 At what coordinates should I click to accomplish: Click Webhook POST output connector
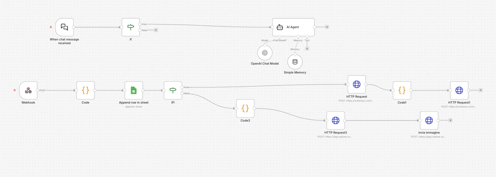37,90
